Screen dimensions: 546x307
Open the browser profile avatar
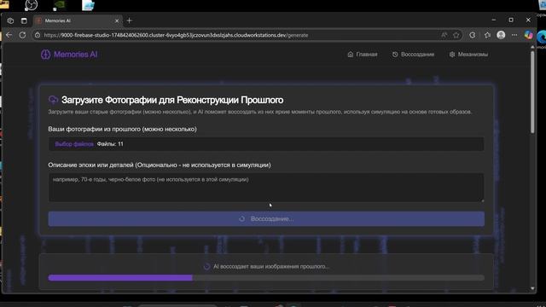501,35
